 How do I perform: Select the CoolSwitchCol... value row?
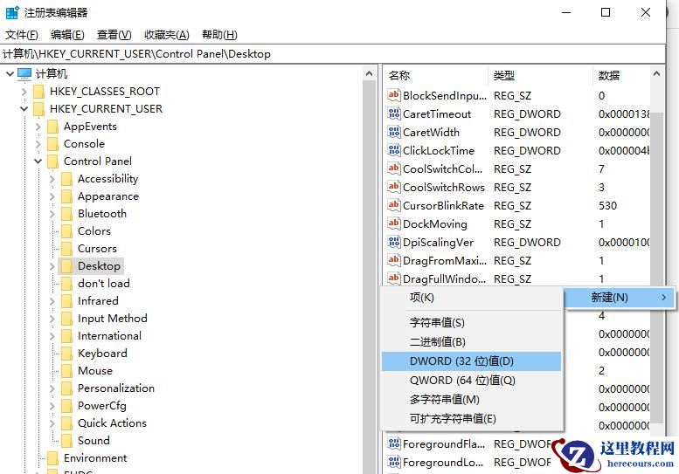click(517, 169)
